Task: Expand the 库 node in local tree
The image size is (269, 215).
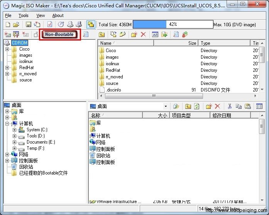Action: (7, 112)
